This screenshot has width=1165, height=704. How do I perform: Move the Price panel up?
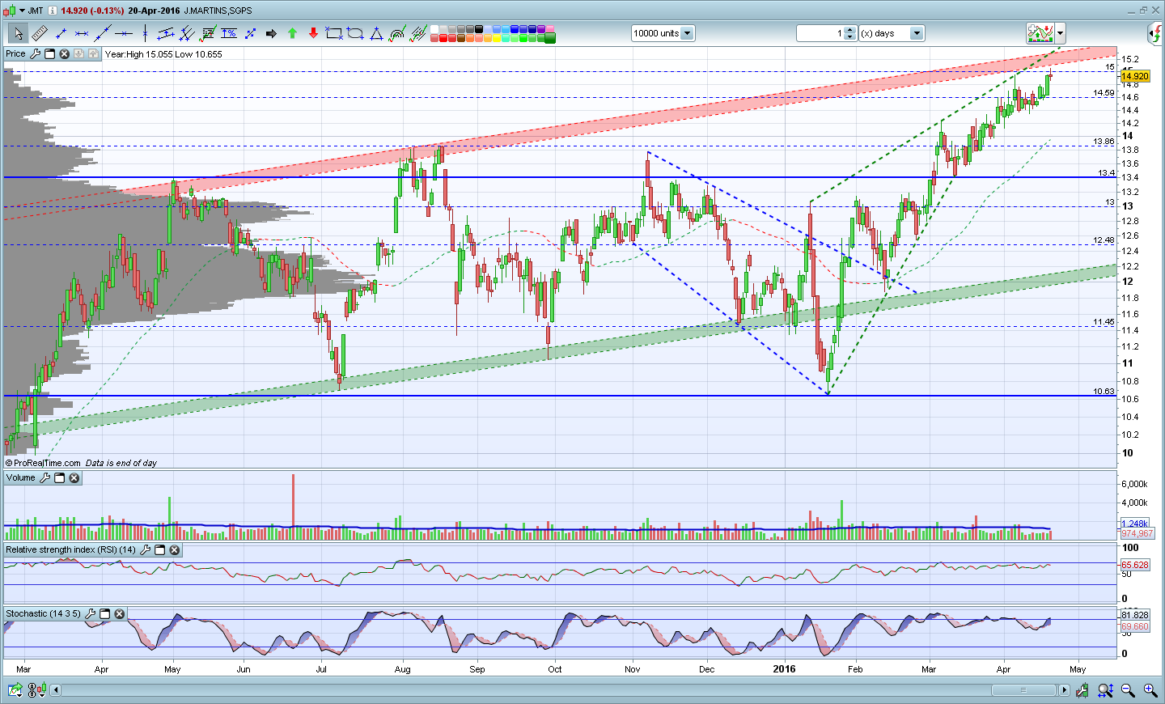94,54
